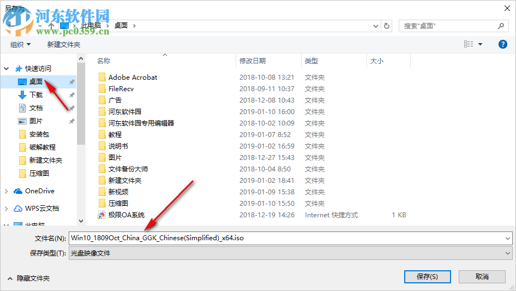The height and width of the screenshot is (291, 516).
Task: Sort by the 大小 column header
Action: point(377,61)
